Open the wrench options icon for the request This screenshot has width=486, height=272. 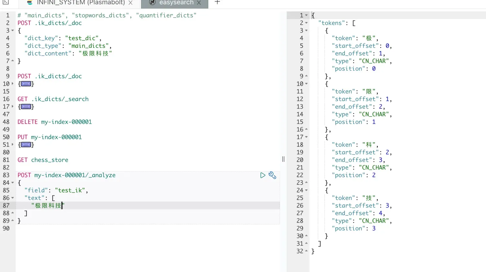coord(272,175)
